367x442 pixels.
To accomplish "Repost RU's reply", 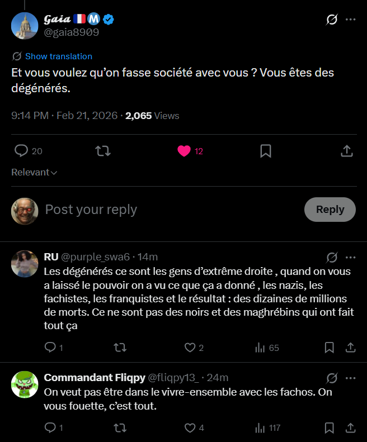I will coord(120,348).
